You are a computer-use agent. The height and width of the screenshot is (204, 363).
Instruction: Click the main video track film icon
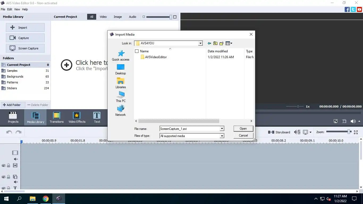(x=15, y=153)
